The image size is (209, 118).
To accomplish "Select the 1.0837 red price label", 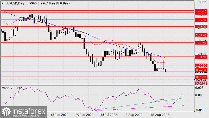I will [201, 11].
